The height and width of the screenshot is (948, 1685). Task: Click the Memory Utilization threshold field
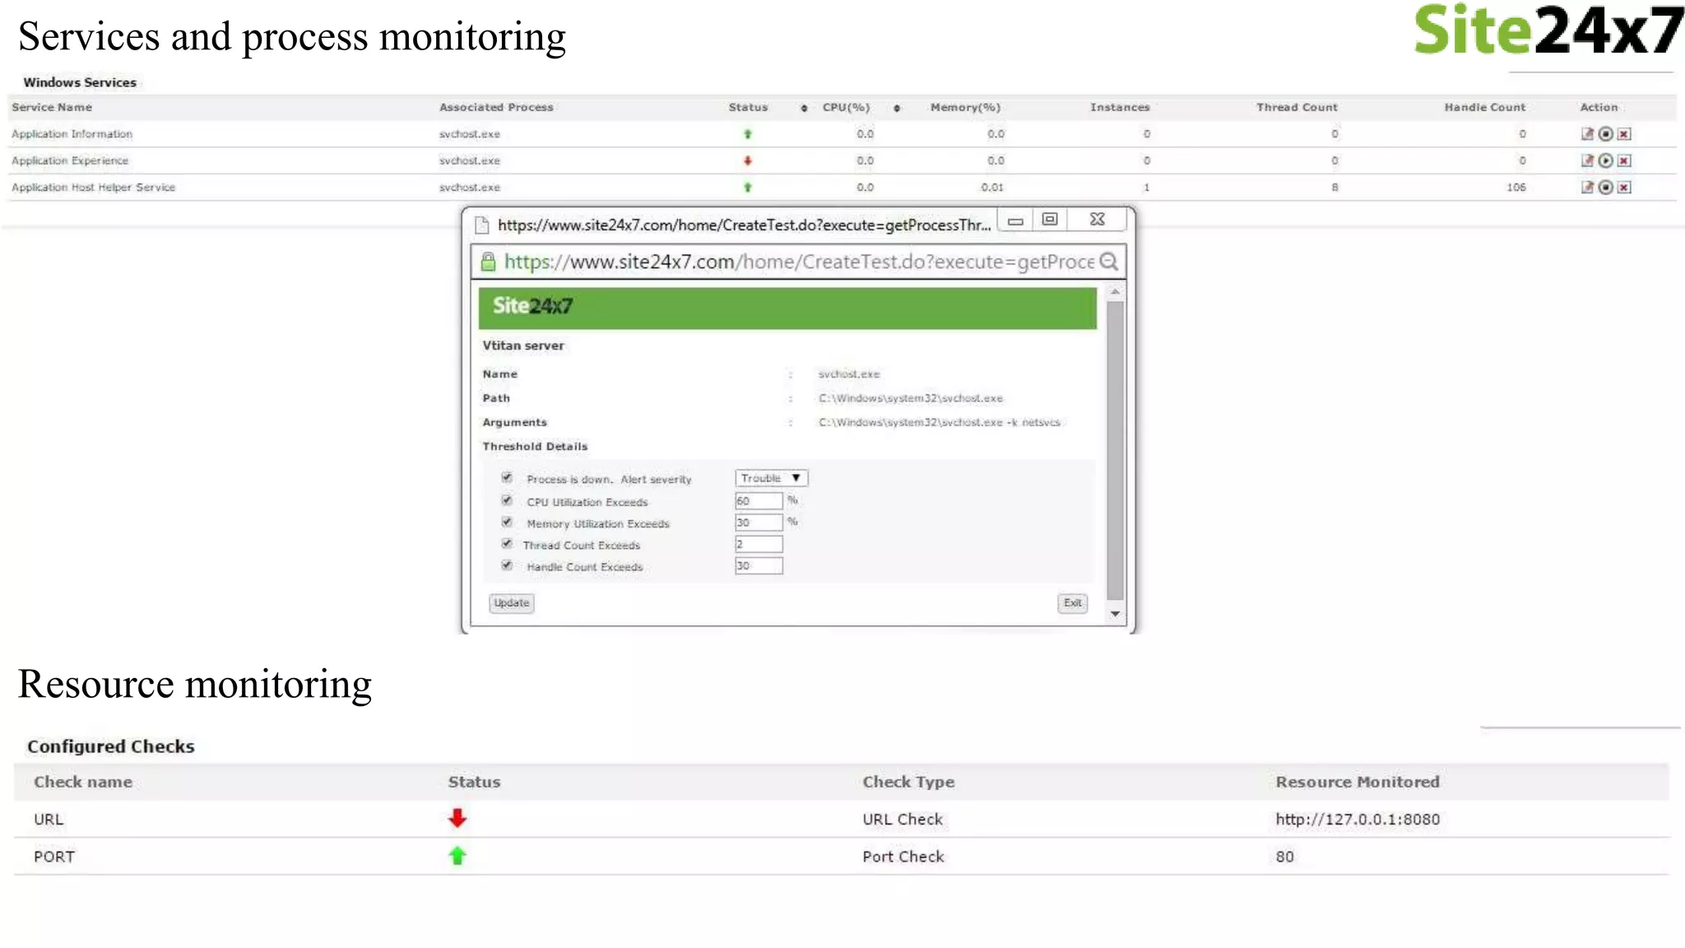tap(759, 523)
